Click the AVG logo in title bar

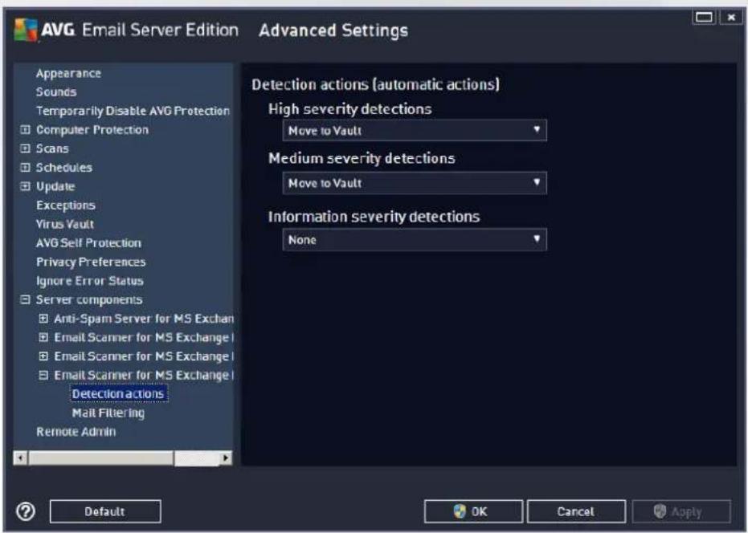click(26, 30)
